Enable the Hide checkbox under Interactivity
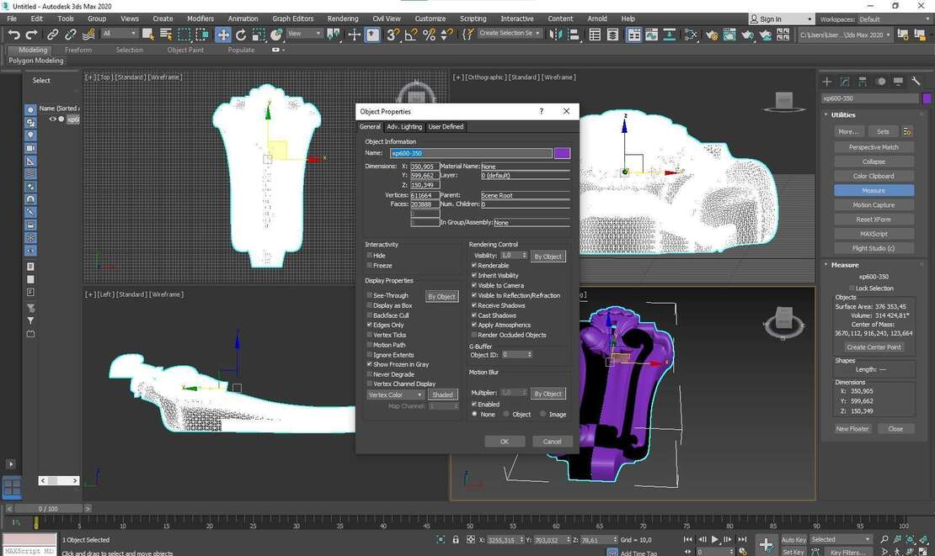The height and width of the screenshot is (556, 935). [x=370, y=255]
